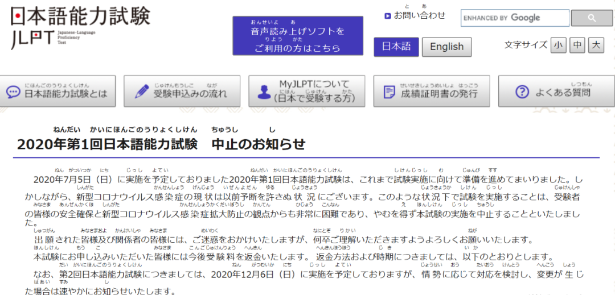Set text size to 大
The height and width of the screenshot is (295, 615).
(x=596, y=45)
